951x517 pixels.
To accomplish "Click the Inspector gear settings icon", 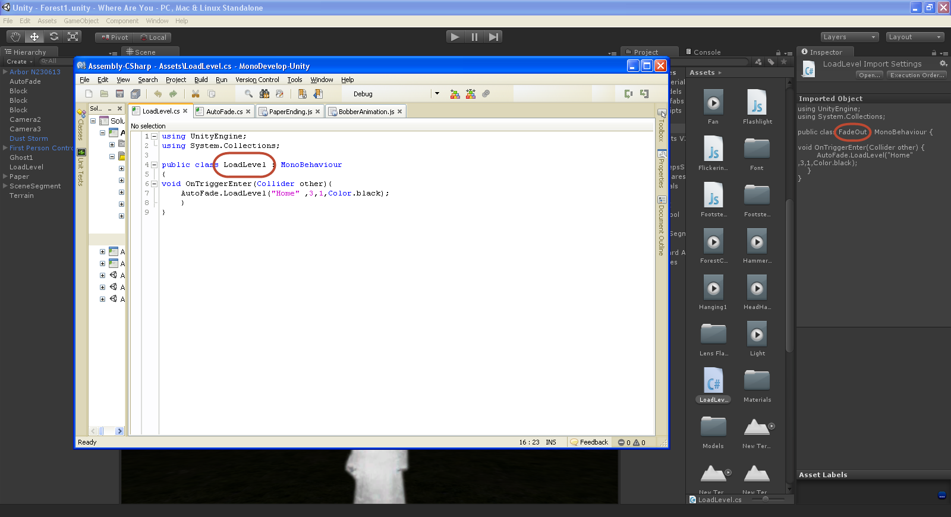I will click(943, 64).
